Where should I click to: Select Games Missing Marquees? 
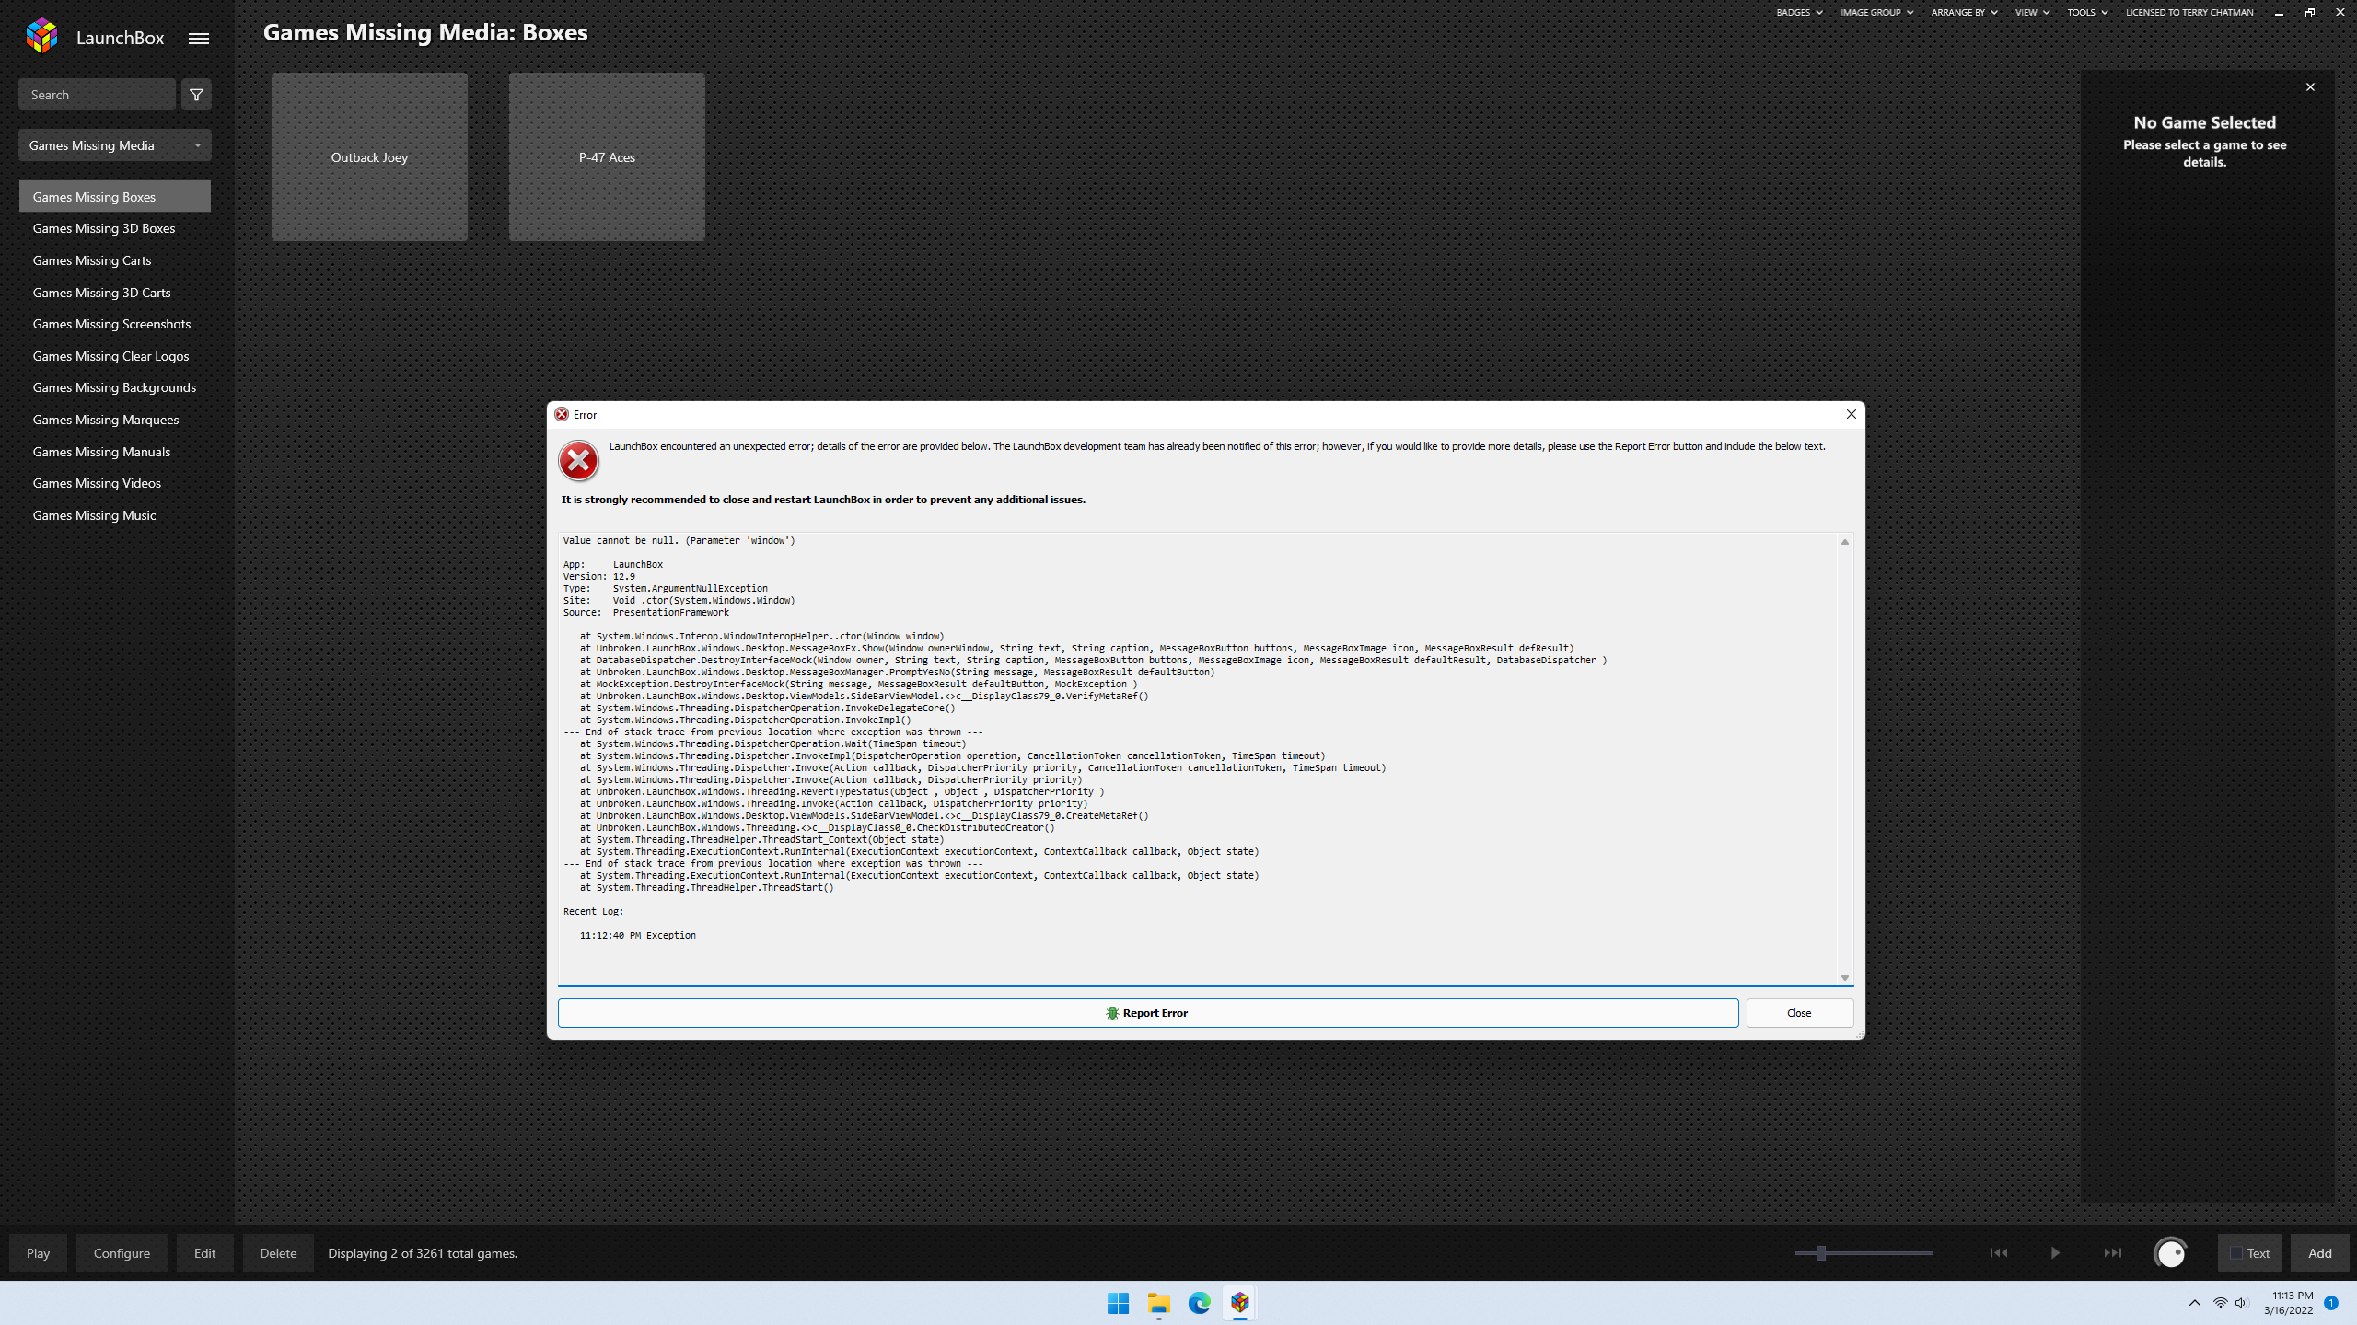point(115,420)
